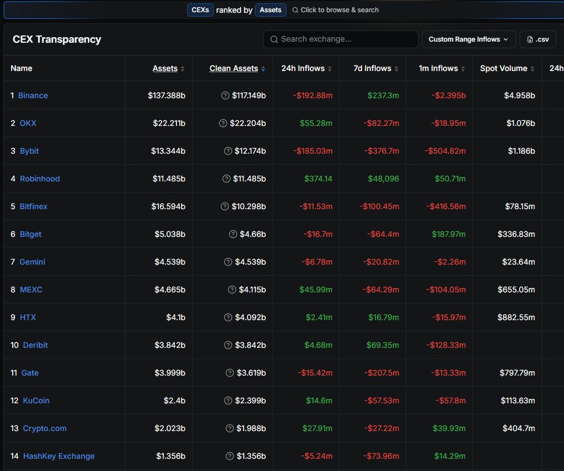Open the Deribit exchange link
The image size is (564, 471).
[x=36, y=345]
